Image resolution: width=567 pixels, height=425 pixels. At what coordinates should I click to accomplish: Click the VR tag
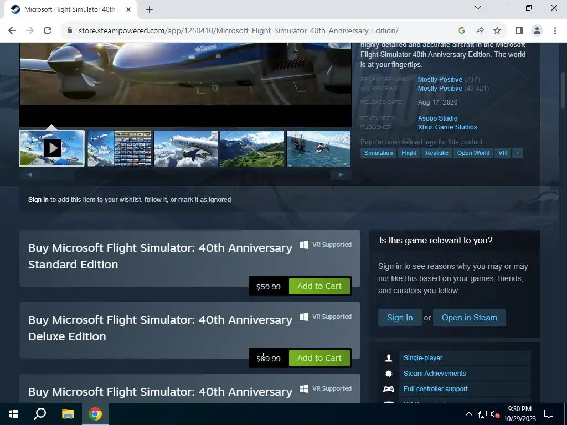[503, 153]
